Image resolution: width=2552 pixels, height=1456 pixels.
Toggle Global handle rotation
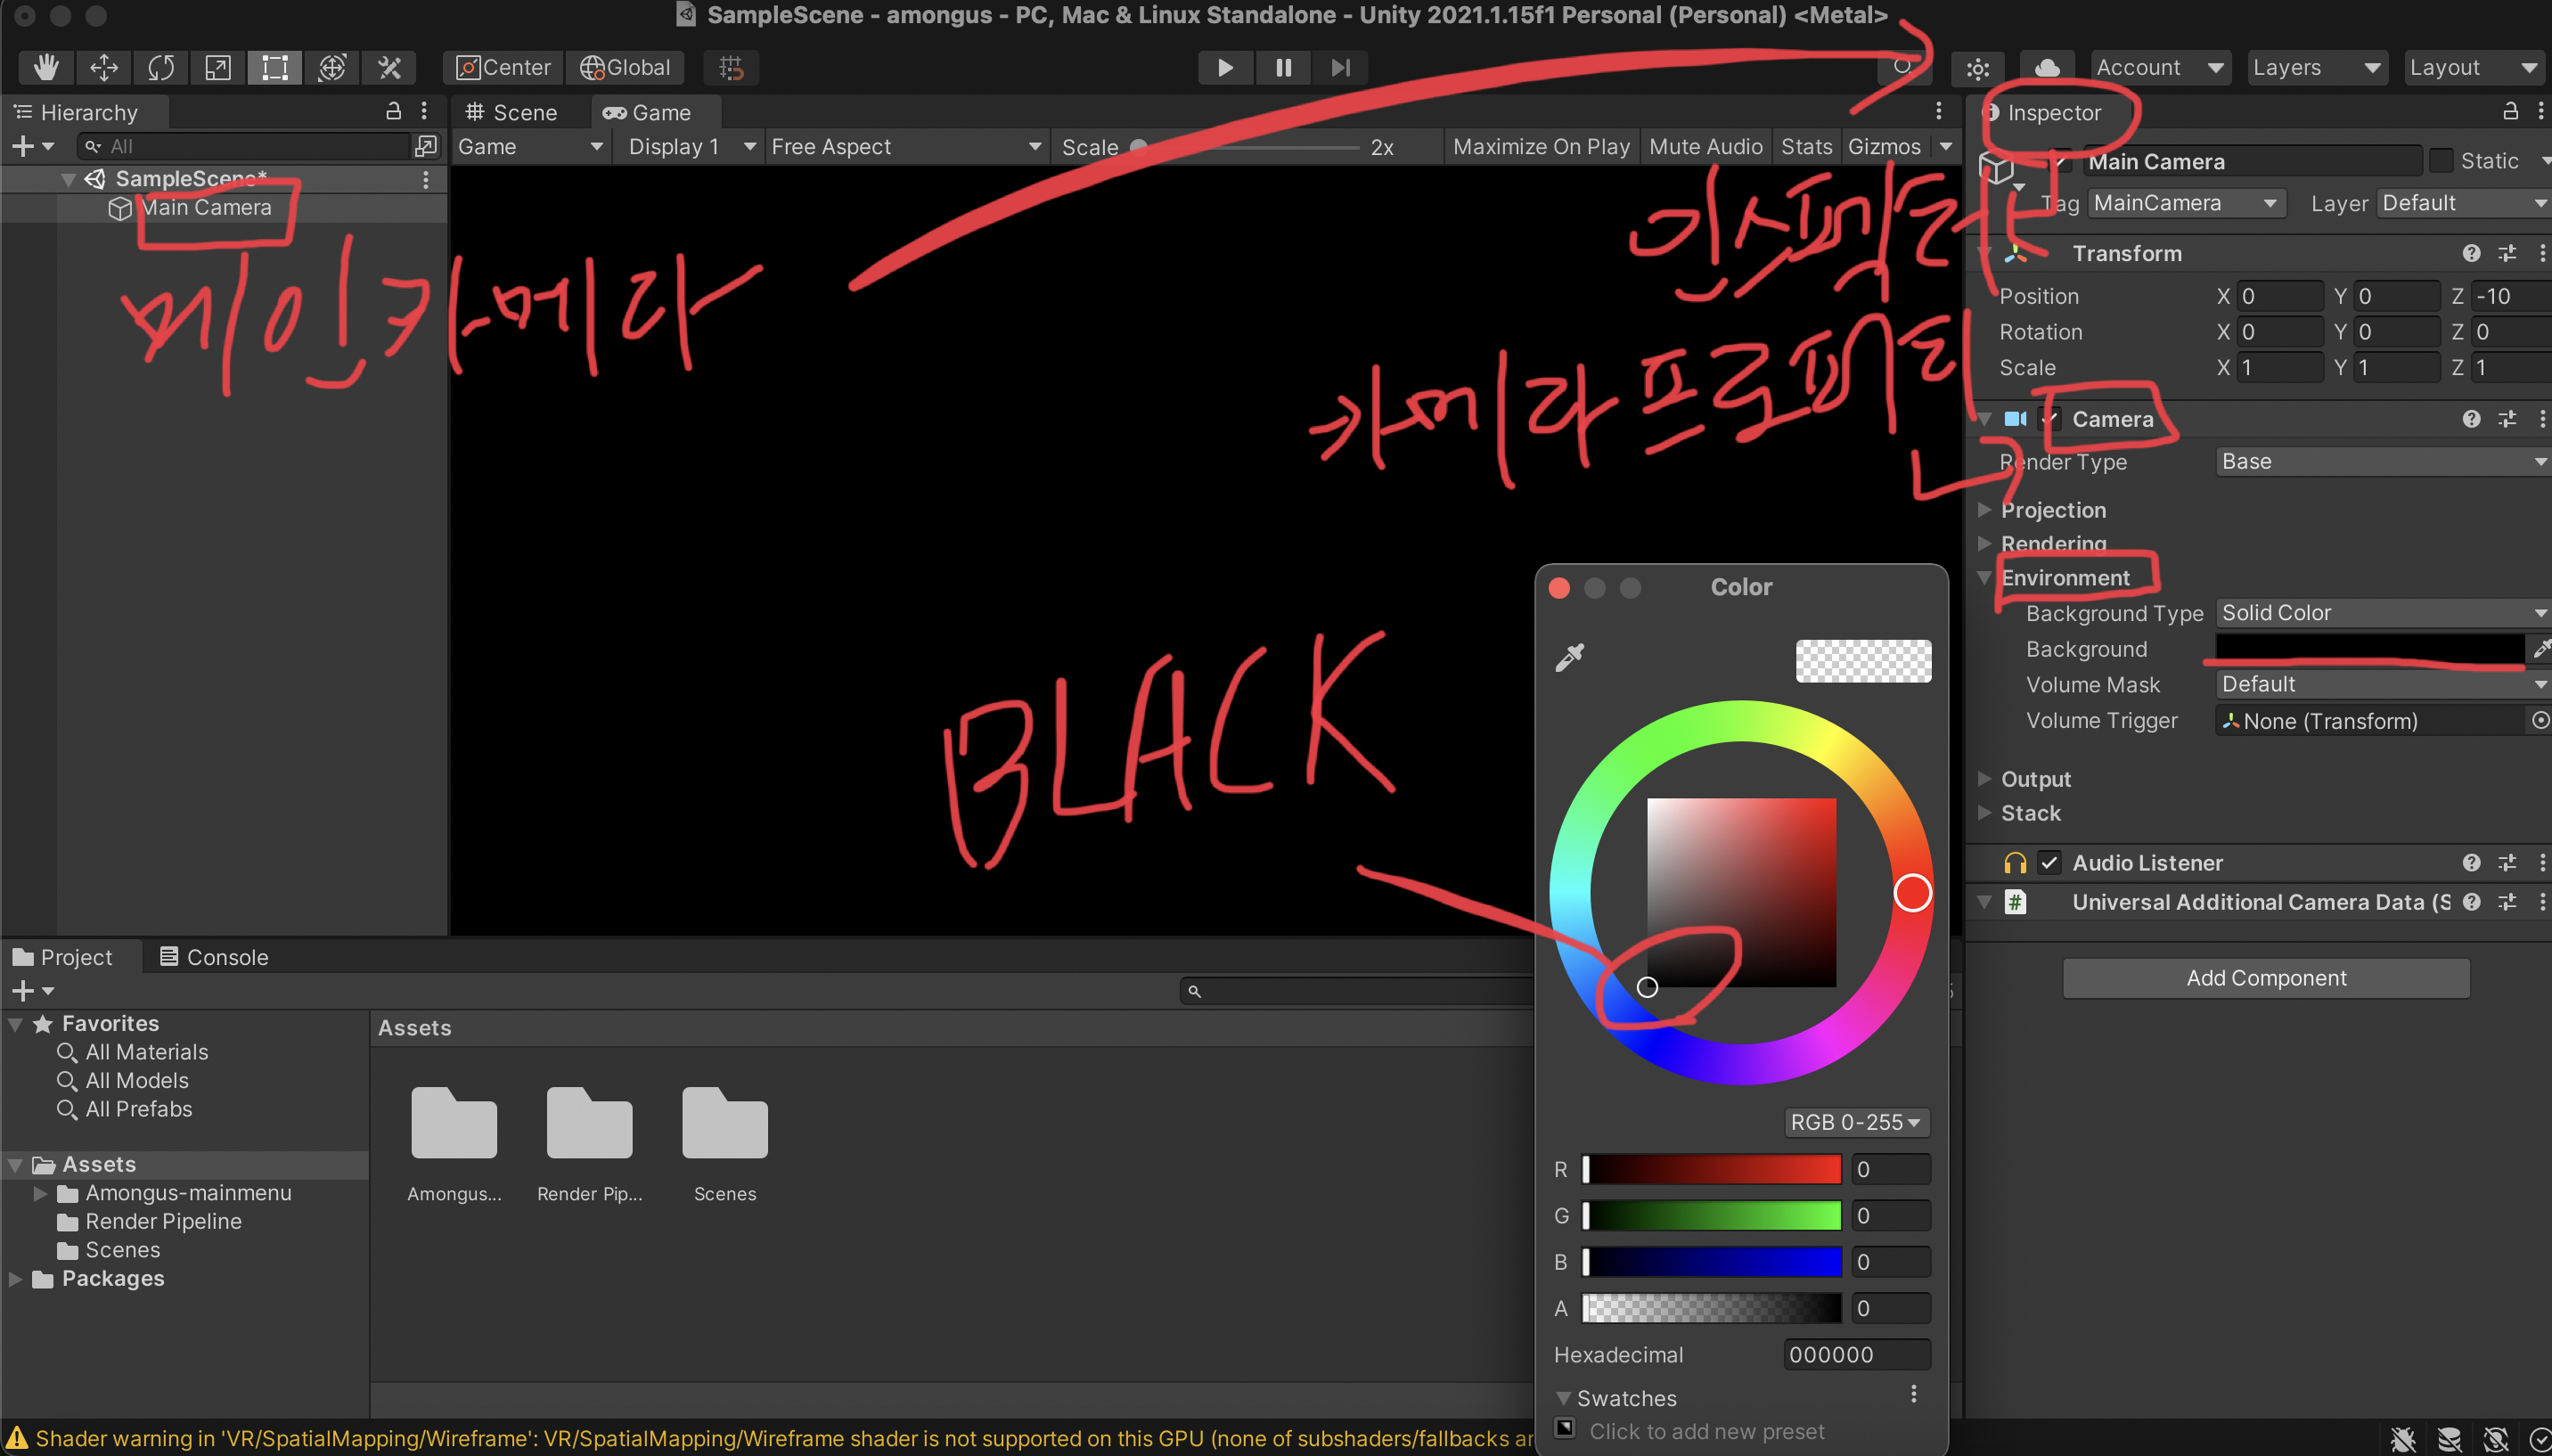coord(625,67)
